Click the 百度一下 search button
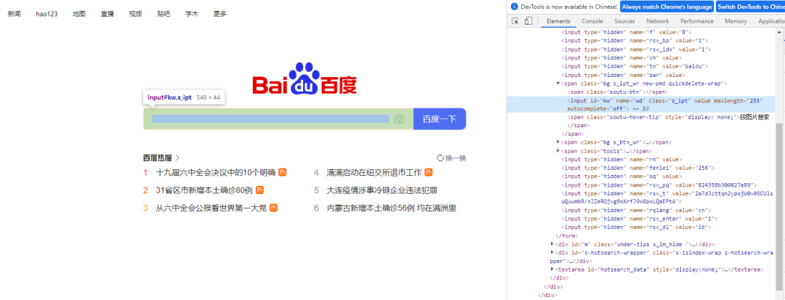The height and width of the screenshot is (300, 785). pyautogui.click(x=440, y=119)
